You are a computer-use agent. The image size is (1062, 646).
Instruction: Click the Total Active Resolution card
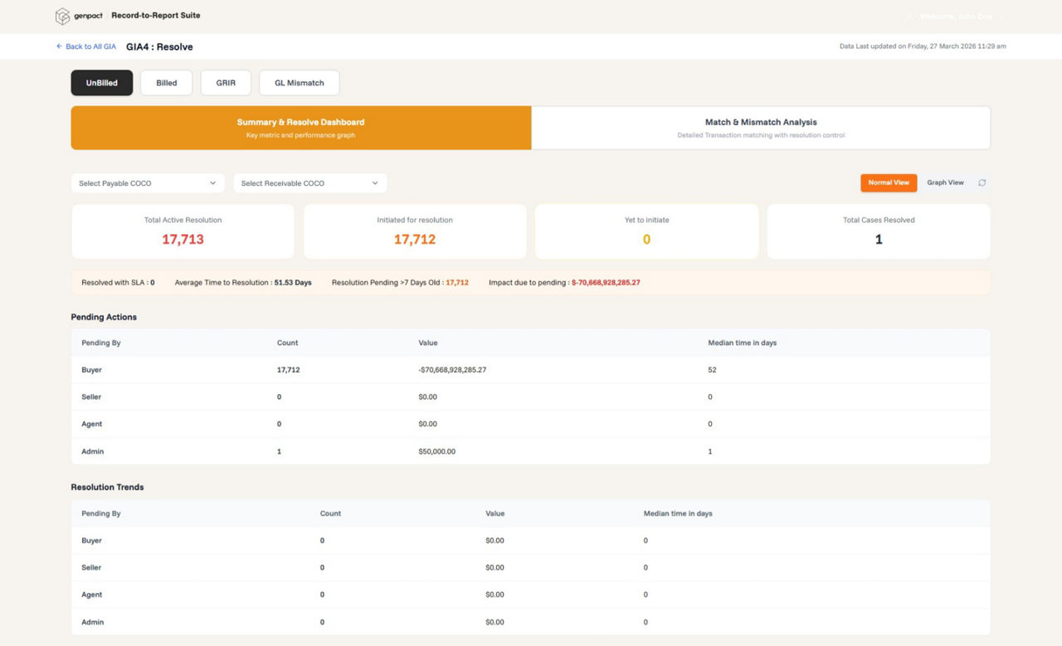click(x=183, y=231)
